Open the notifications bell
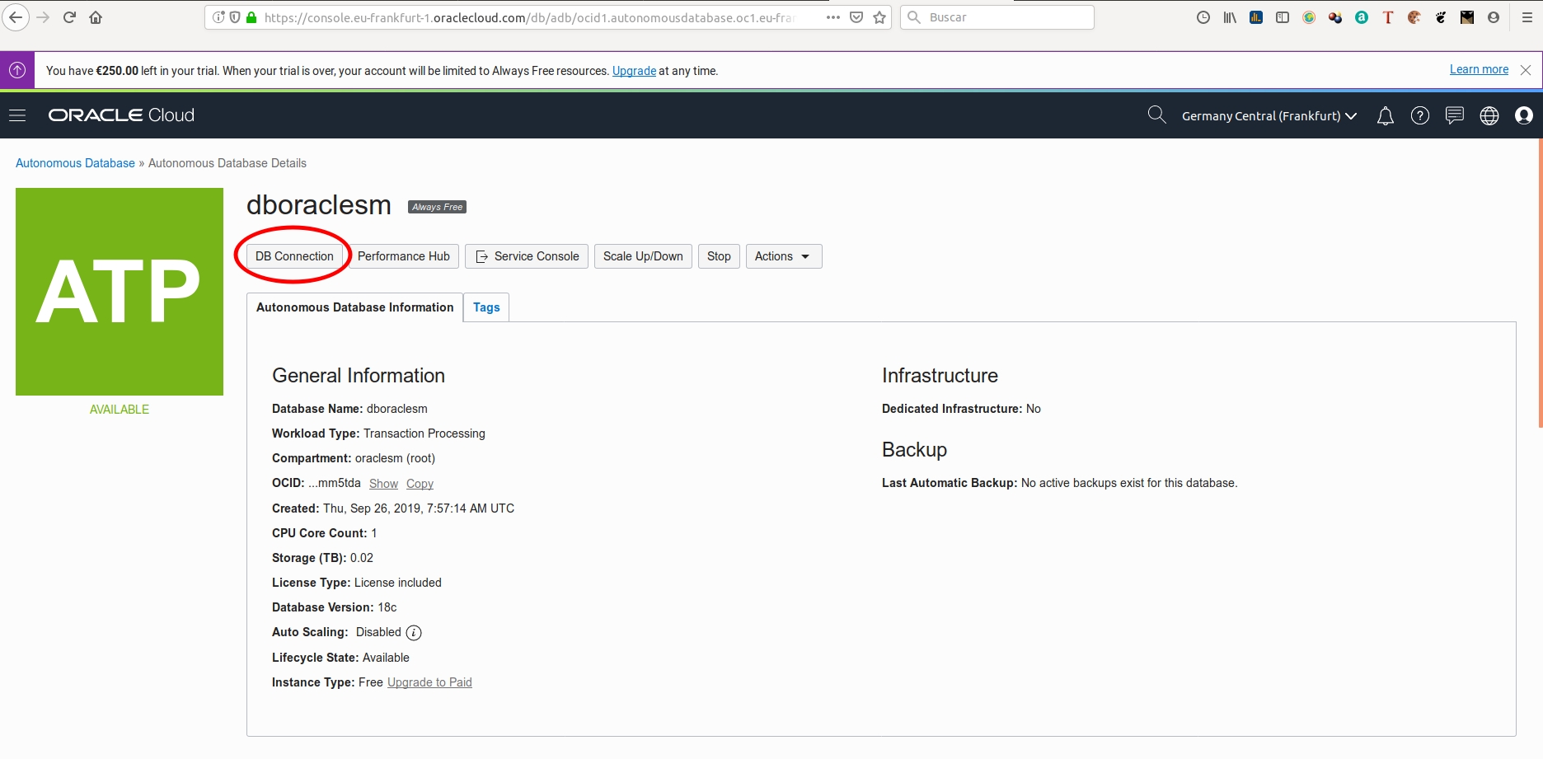This screenshot has width=1543, height=759. pos(1386,116)
